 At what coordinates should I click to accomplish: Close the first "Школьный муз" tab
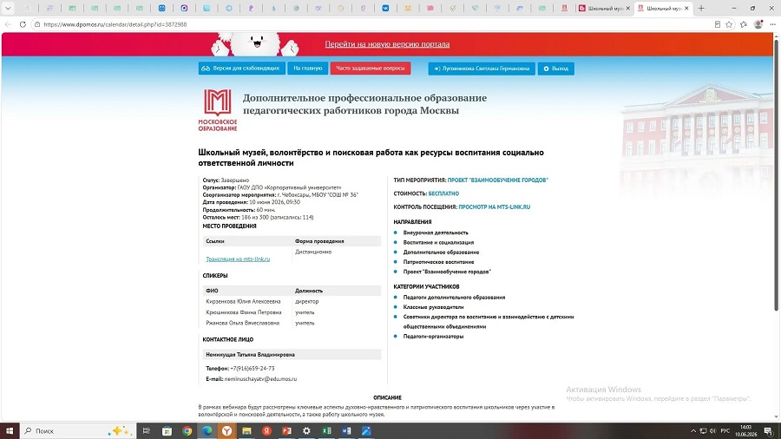point(628,8)
